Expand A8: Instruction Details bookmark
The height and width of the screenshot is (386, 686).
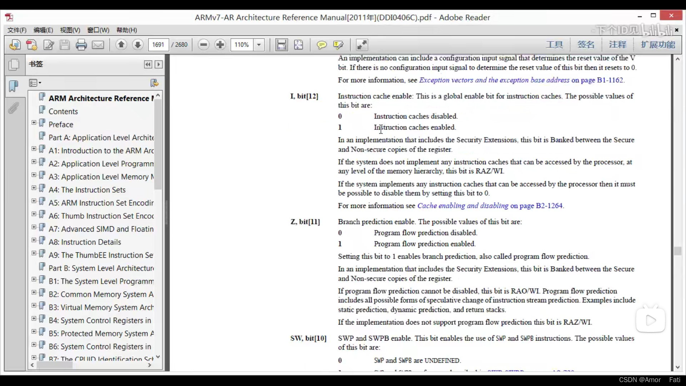[34, 240]
